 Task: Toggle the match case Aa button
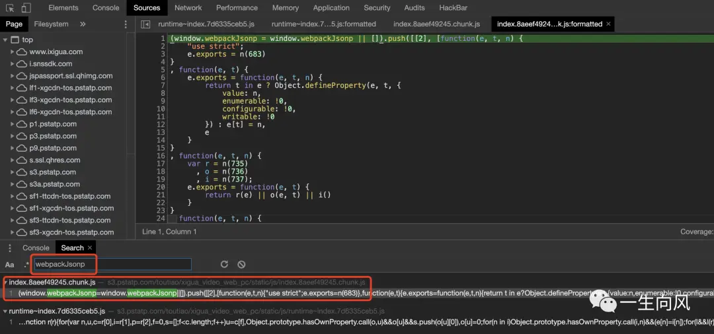(9, 265)
